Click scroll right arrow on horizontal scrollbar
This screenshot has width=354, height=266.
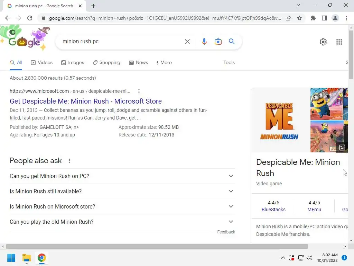345,246
